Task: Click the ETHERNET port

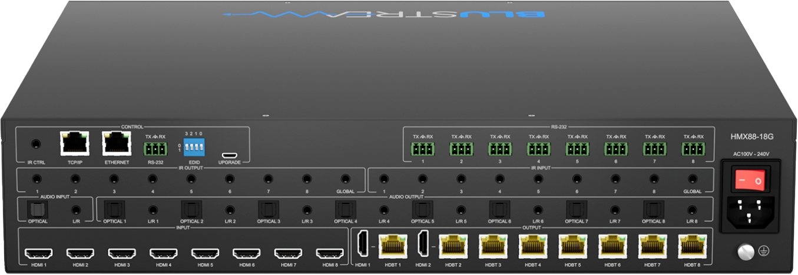Action: (115, 143)
